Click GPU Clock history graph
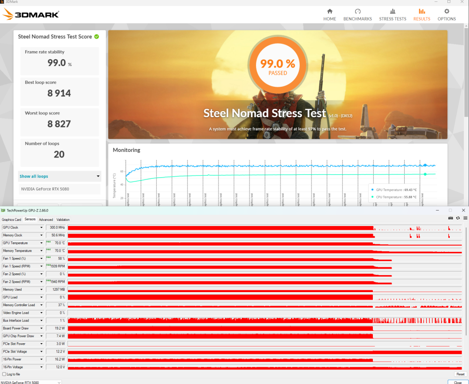Image resolution: width=469 pixels, height=384 pixels. click(265, 227)
